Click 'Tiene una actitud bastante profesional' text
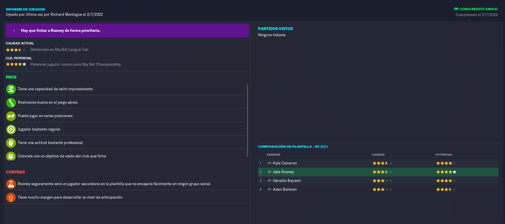Image resolution: width=505 pixels, height=224 pixels. pyautogui.click(x=51, y=143)
